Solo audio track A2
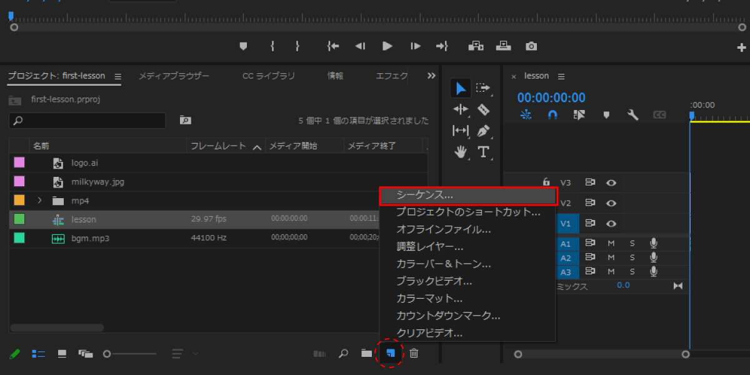This screenshot has height=375, width=750. [632, 257]
